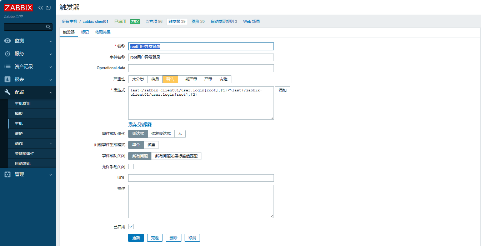Viewport: 481px width, 246px height.
Task: Click the Zabbix logo
Action: coord(19,7)
